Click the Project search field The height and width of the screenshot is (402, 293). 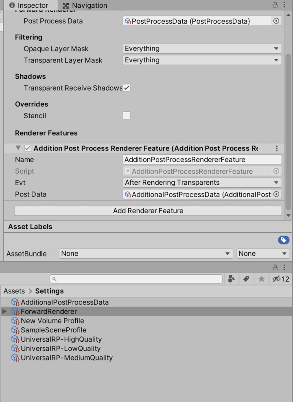click(136, 279)
